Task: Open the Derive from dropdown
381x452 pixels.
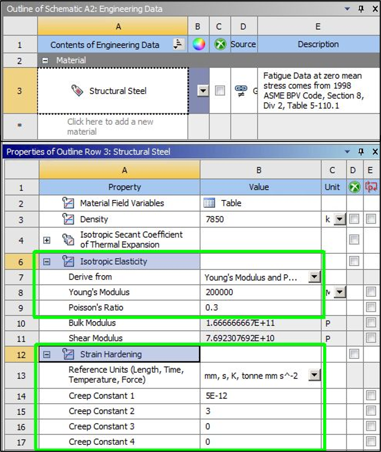Action: [314, 277]
